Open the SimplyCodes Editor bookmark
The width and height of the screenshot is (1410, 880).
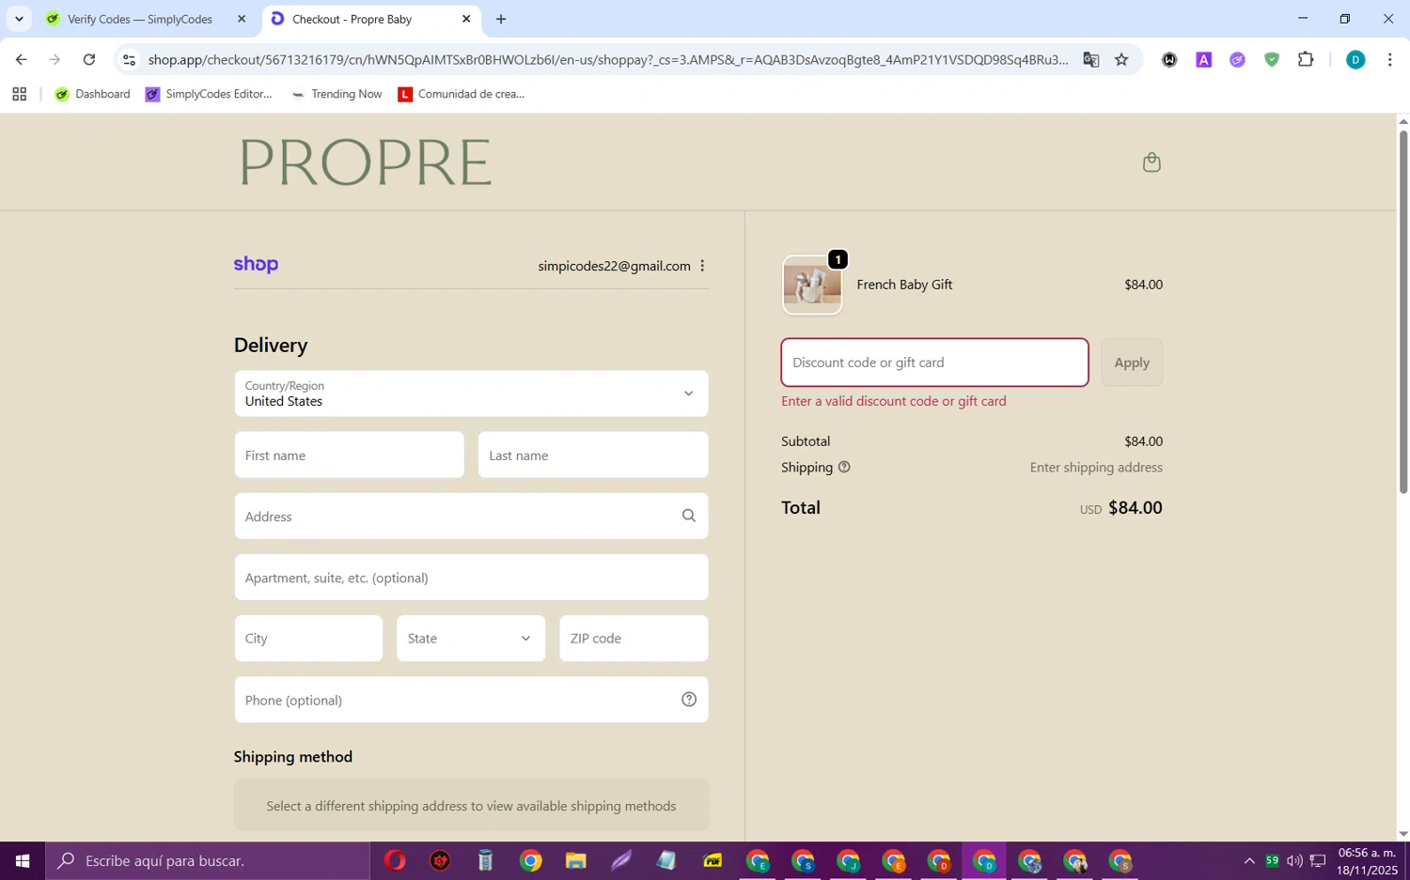pyautogui.click(x=209, y=94)
